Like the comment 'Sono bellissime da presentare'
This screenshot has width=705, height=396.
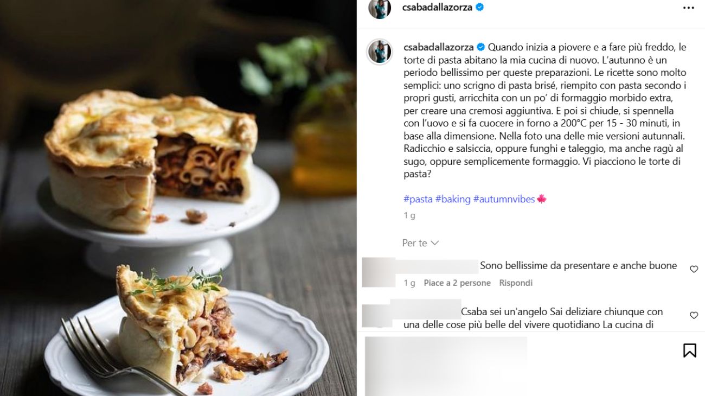(x=694, y=269)
